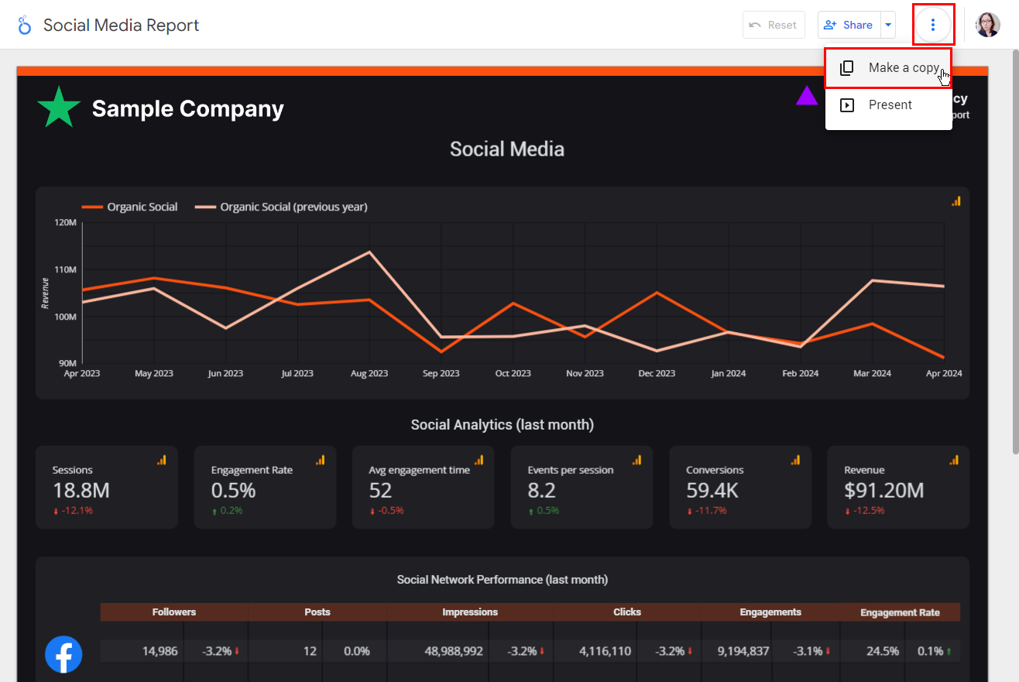Open the three-dot more options menu

click(x=933, y=25)
